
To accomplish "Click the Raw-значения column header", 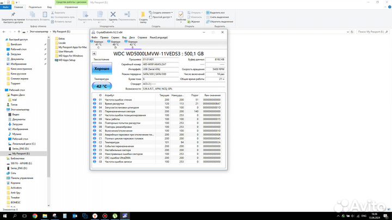I will click(x=212, y=95).
